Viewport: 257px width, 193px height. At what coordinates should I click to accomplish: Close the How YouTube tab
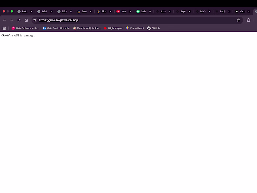(x=130, y=11)
